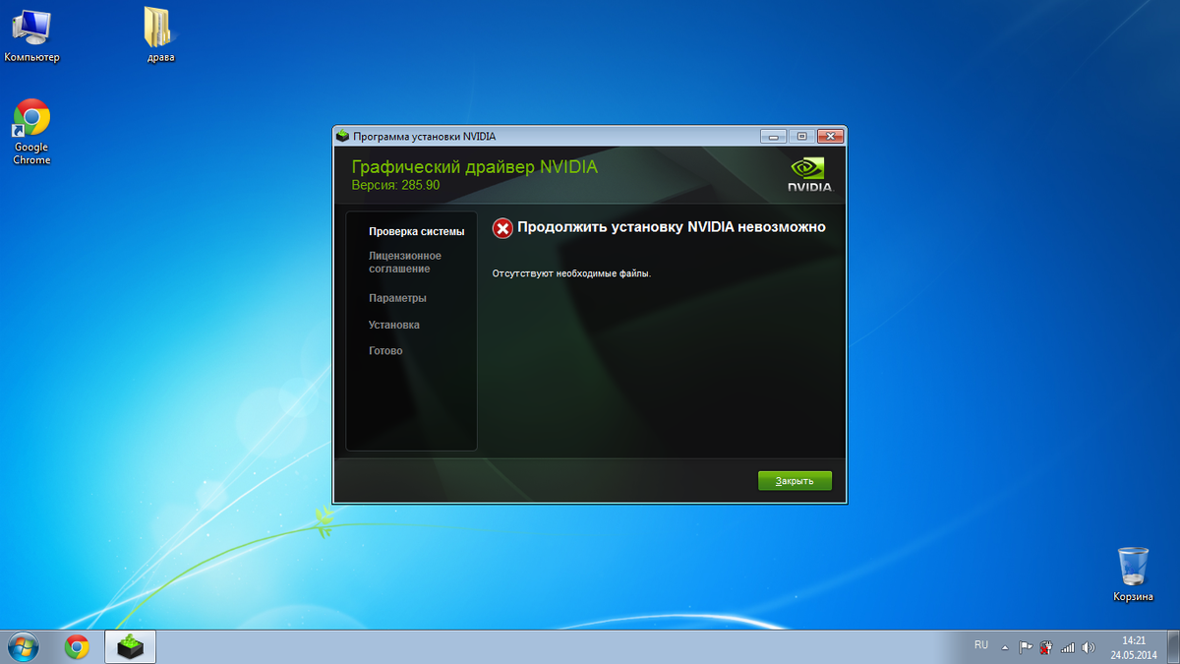Screen dimensions: 1180x664
Task: Click the installer title bar icon
Action: pyautogui.click(x=342, y=136)
